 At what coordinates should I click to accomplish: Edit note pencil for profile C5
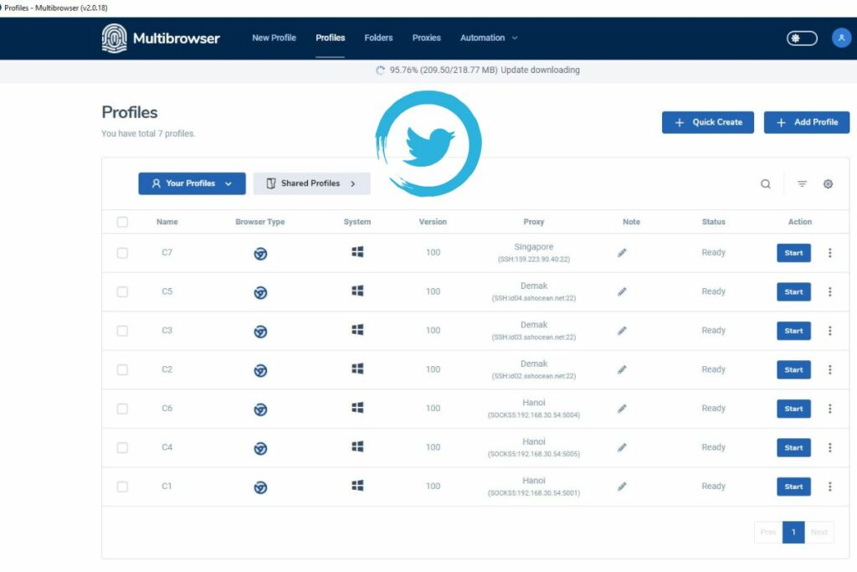[x=622, y=291]
